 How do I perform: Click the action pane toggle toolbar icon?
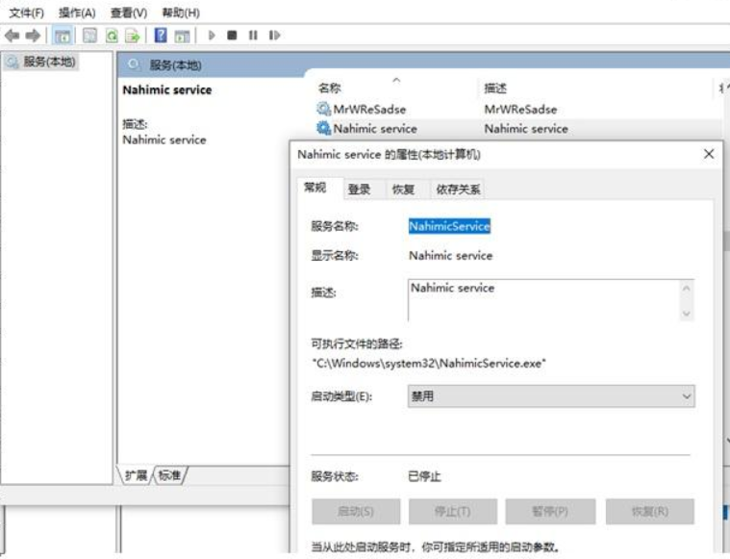tap(182, 36)
